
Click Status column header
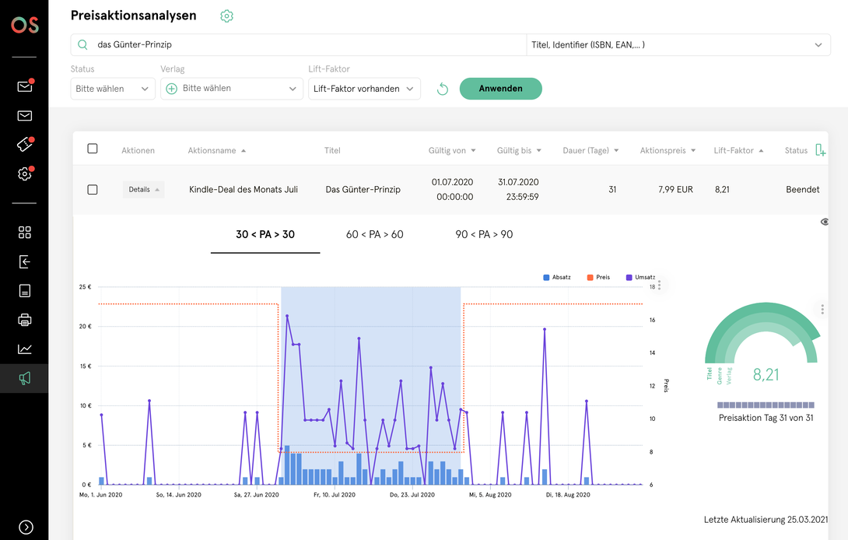point(796,150)
